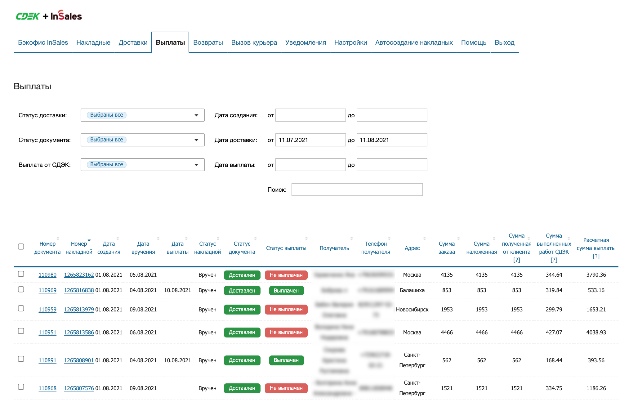Open the Автосоздание накладных tab

click(414, 42)
